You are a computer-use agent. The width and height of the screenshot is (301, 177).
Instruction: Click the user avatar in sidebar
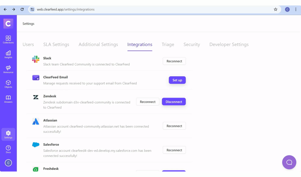tap(8, 163)
